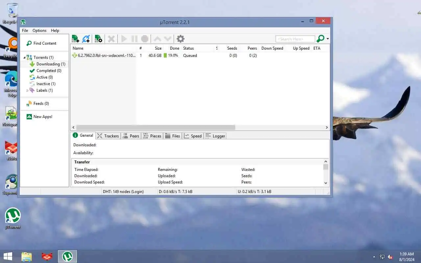This screenshot has width=421, height=263.
Task: Open the search provider dropdown arrow
Action: click(328, 39)
